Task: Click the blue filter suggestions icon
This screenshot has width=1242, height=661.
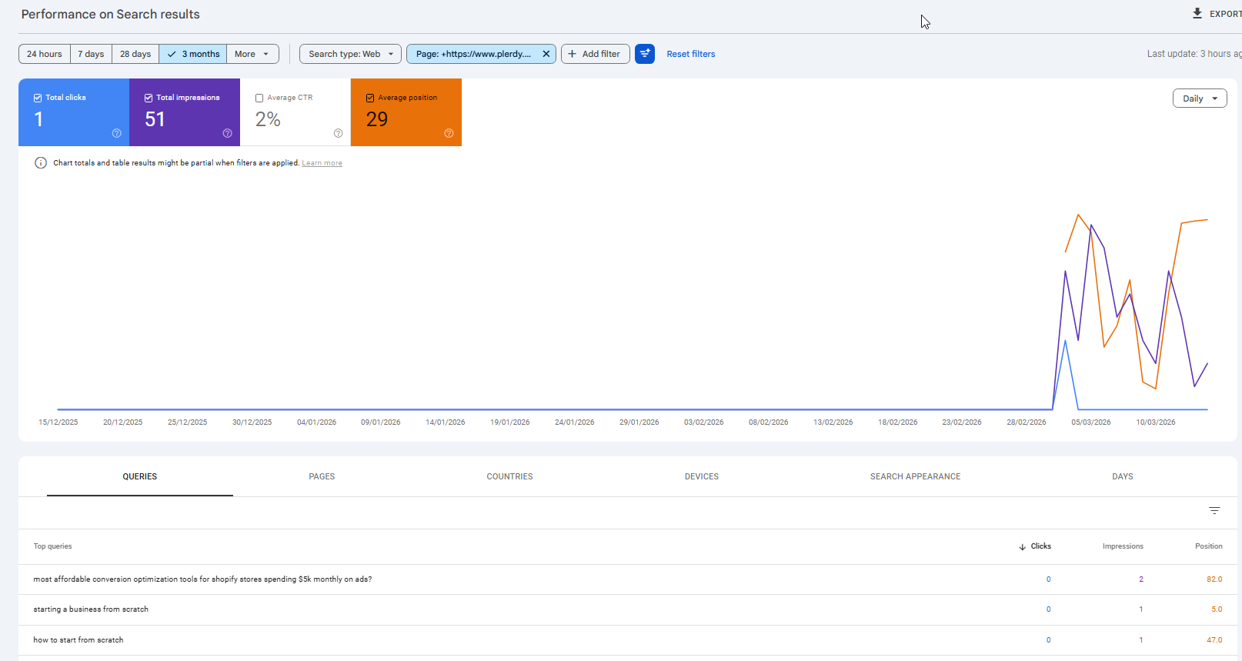Action: point(645,54)
